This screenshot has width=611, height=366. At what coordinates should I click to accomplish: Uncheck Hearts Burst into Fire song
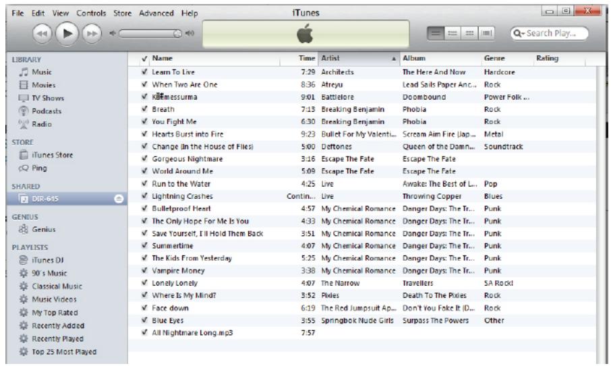coord(144,134)
